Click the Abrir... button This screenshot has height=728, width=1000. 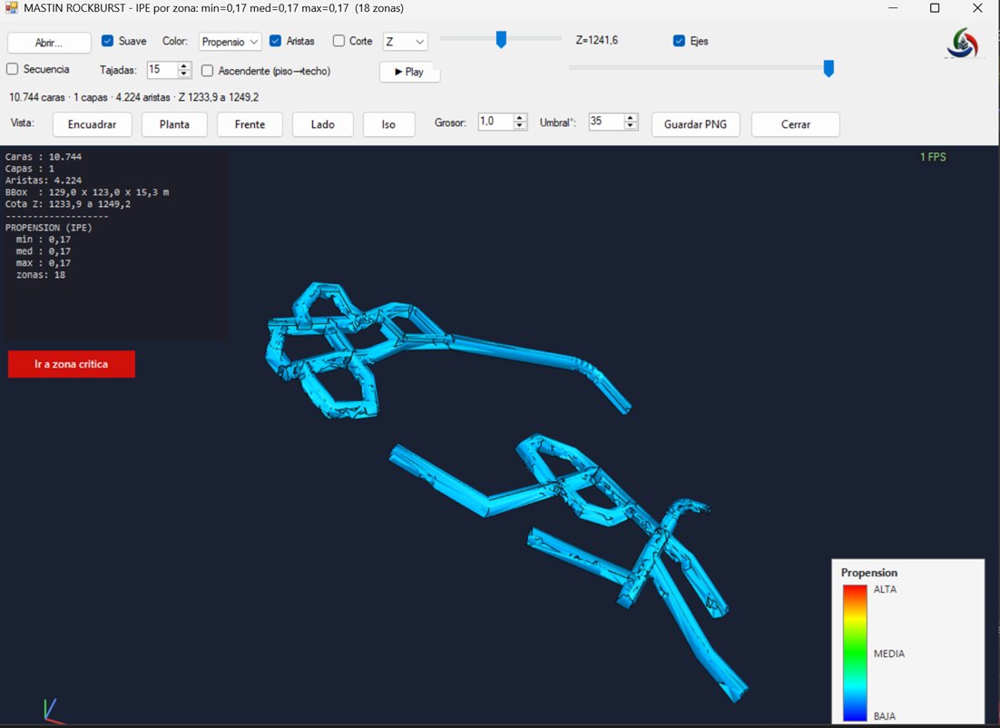click(49, 43)
